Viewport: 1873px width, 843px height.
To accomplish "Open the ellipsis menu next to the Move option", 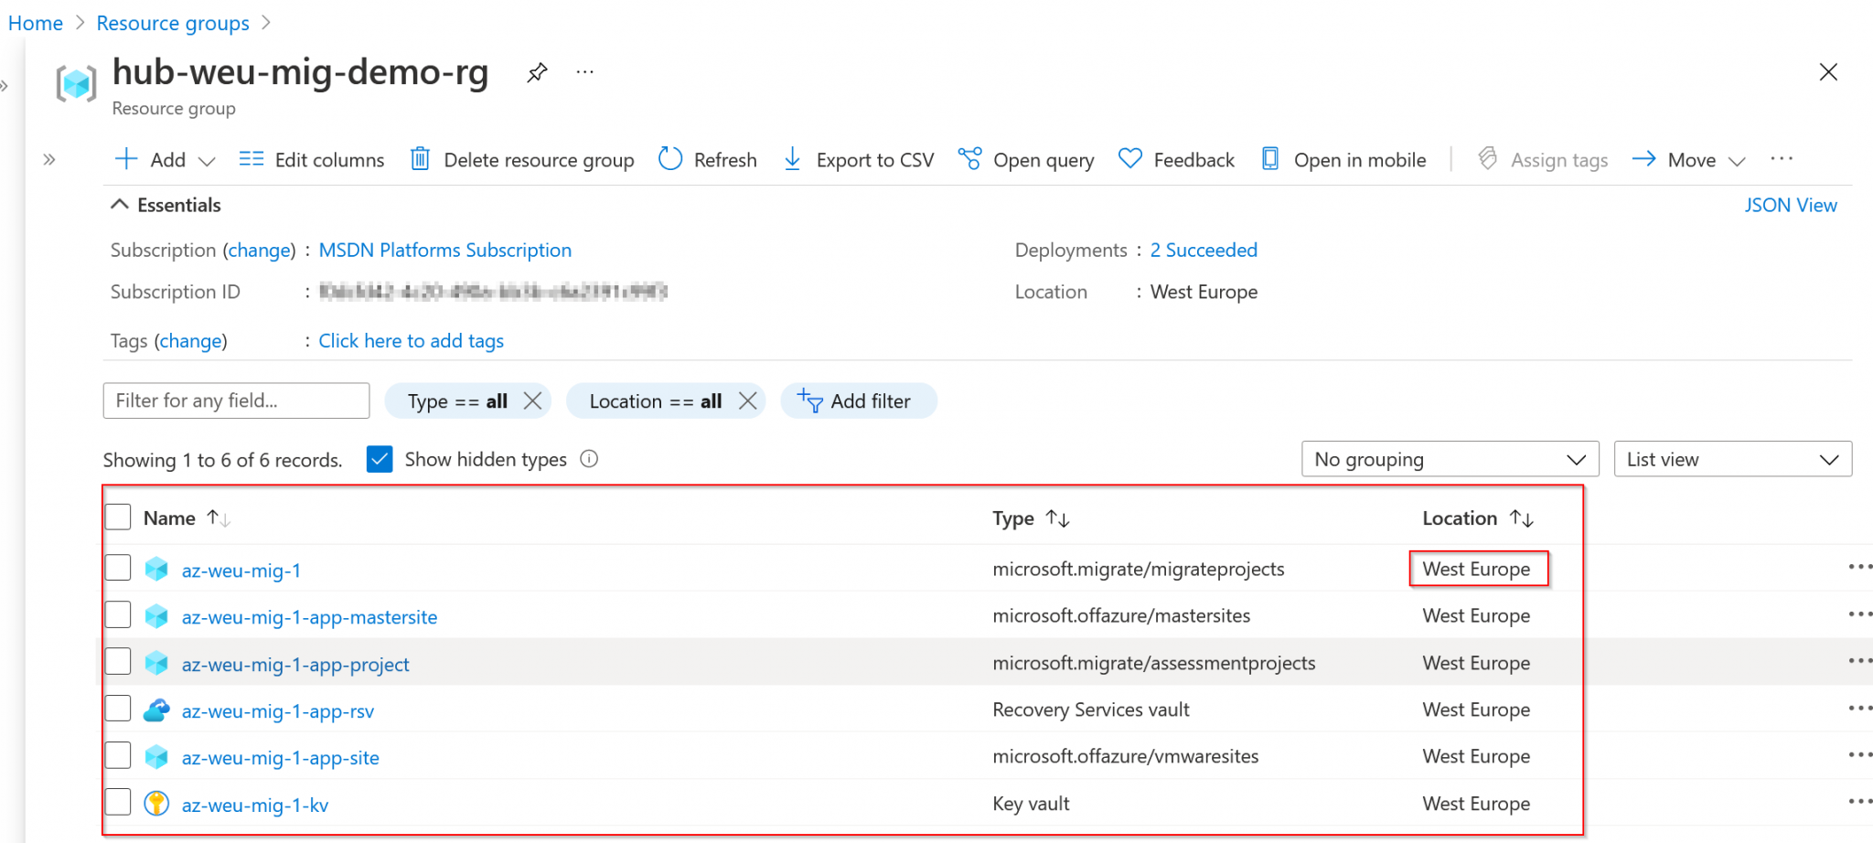I will click(1782, 159).
